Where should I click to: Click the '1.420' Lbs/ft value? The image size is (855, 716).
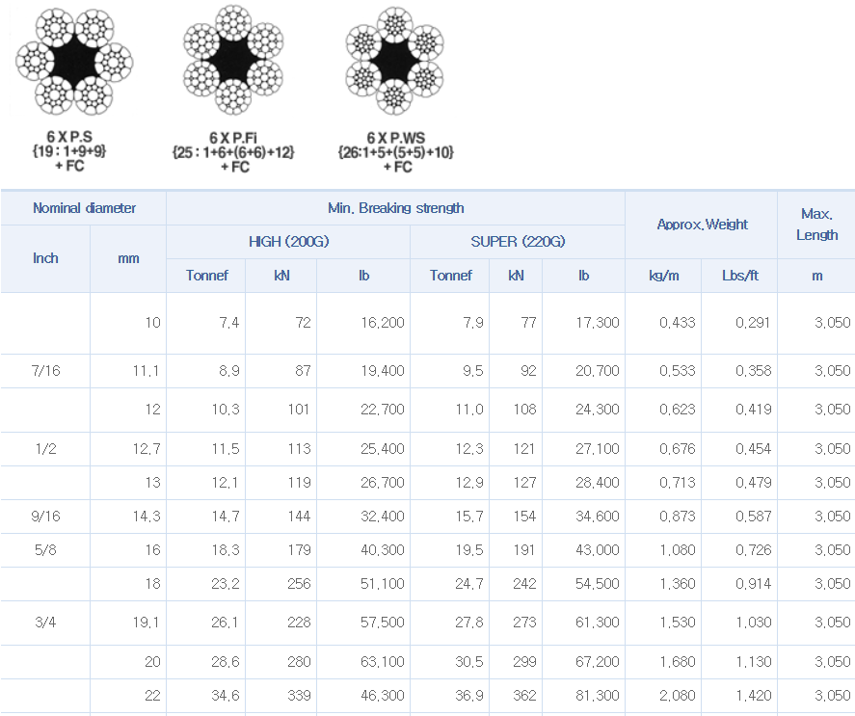(x=753, y=695)
